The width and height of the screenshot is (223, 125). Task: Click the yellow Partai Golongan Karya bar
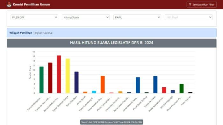point(68,76)
